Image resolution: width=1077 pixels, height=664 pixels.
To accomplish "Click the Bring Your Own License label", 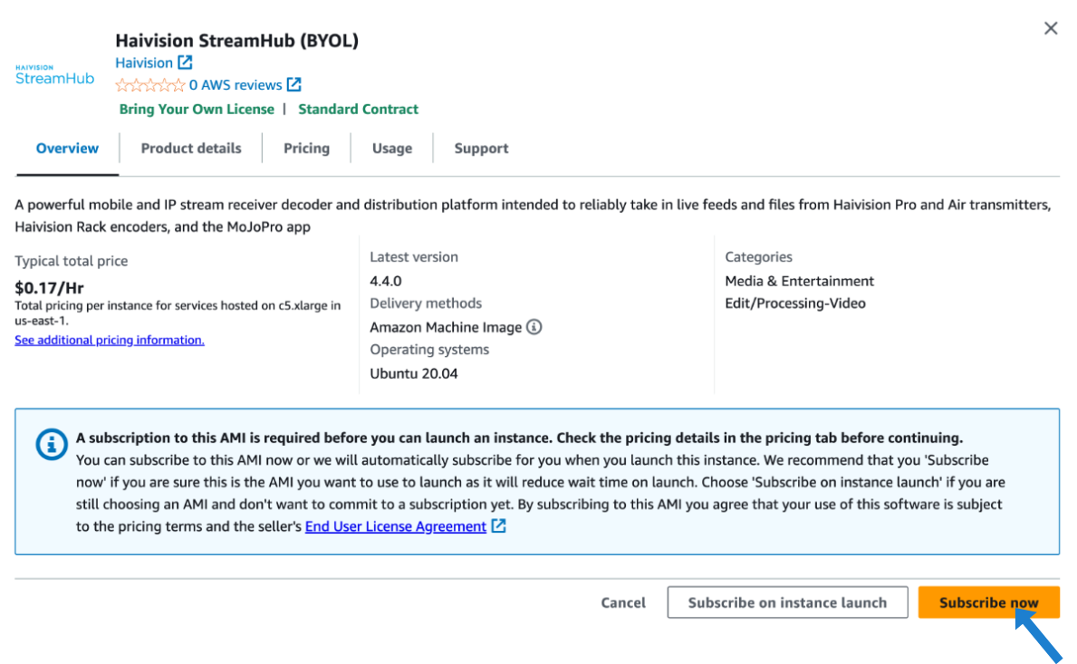I will [197, 109].
